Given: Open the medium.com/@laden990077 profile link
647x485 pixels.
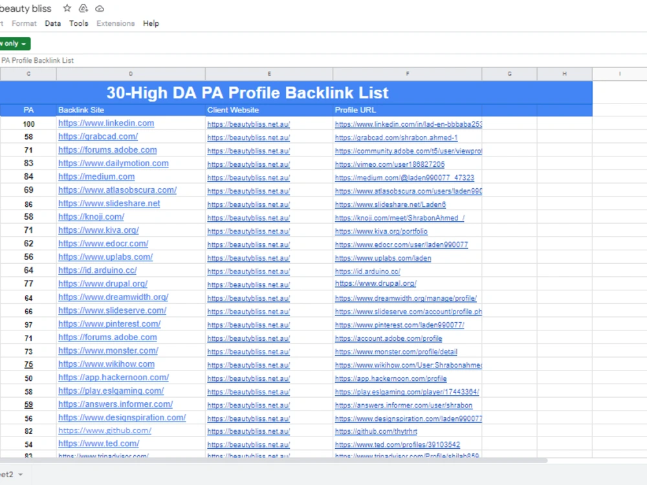Looking at the screenshot, I should point(405,178).
